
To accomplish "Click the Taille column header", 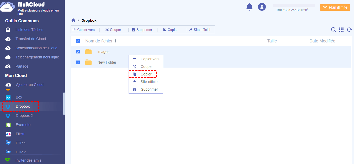I will [x=272, y=41].
